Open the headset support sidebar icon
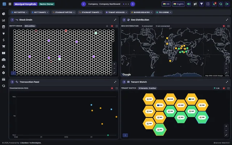This screenshot has height=145, width=232. tap(4, 86)
